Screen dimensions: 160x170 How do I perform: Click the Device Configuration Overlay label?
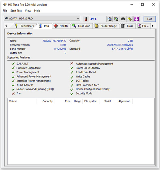tap(93, 89)
